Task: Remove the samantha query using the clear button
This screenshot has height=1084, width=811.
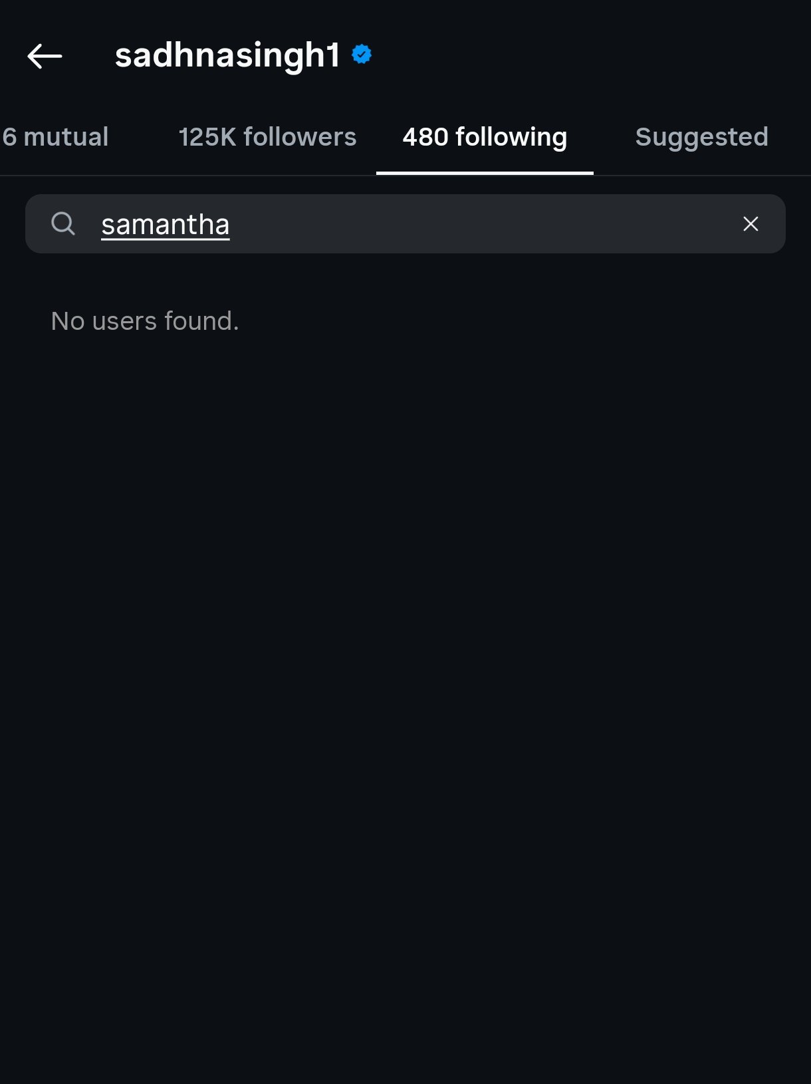Action: click(x=751, y=224)
